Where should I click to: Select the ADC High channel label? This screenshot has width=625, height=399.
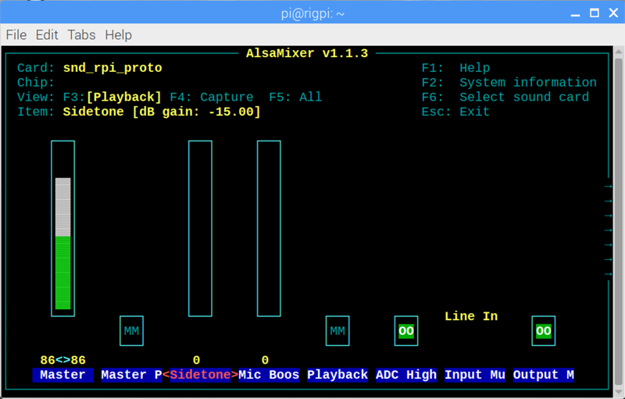(406, 375)
